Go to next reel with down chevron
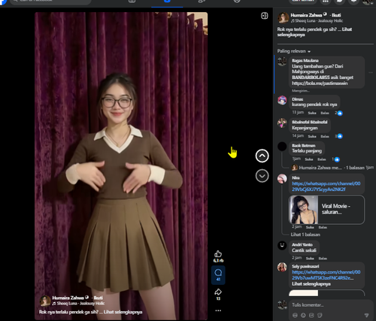Image resolution: width=376 pixels, height=321 pixels. (x=262, y=176)
